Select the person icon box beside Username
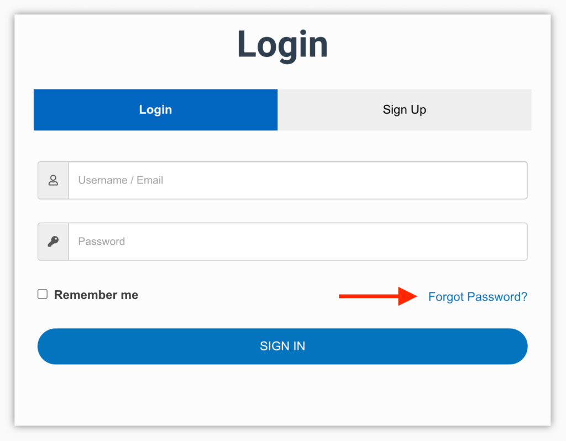The width and height of the screenshot is (566, 441). tap(53, 180)
